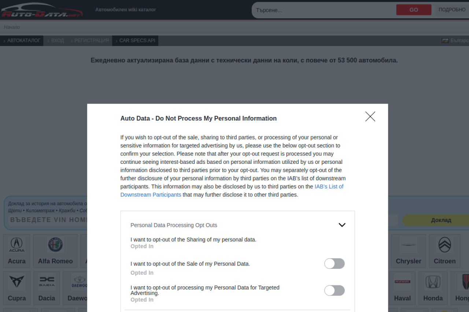This screenshot has width=469, height=312.
Task: Collapse Personal Data Processing Opt Outs section
Action: (342, 225)
